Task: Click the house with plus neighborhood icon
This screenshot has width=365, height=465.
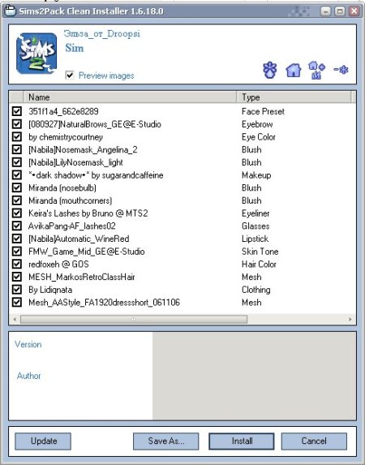Action: [316, 71]
